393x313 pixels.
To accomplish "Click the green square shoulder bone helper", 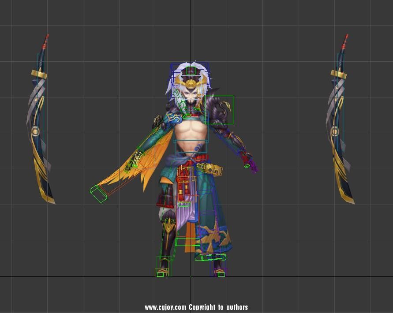I will 219,110.
